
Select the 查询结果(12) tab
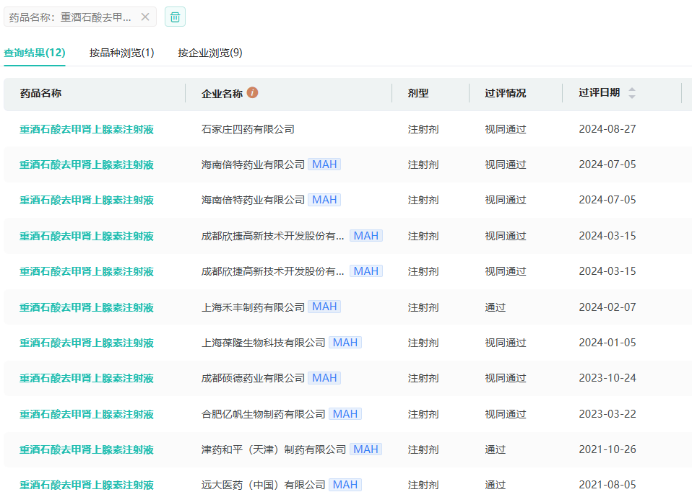(35, 53)
